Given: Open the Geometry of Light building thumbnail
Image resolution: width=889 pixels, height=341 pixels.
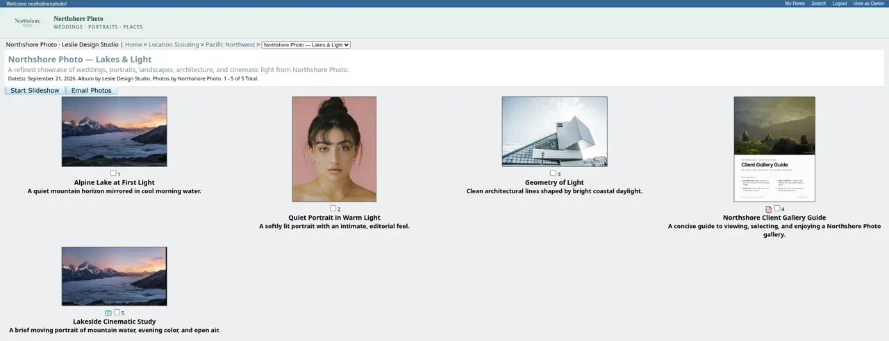Looking at the screenshot, I should pos(554,132).
